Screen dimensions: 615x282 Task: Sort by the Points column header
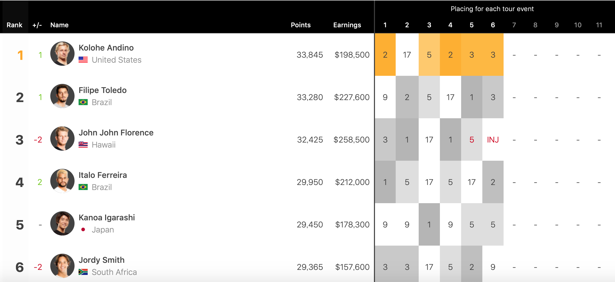point(301,25)
